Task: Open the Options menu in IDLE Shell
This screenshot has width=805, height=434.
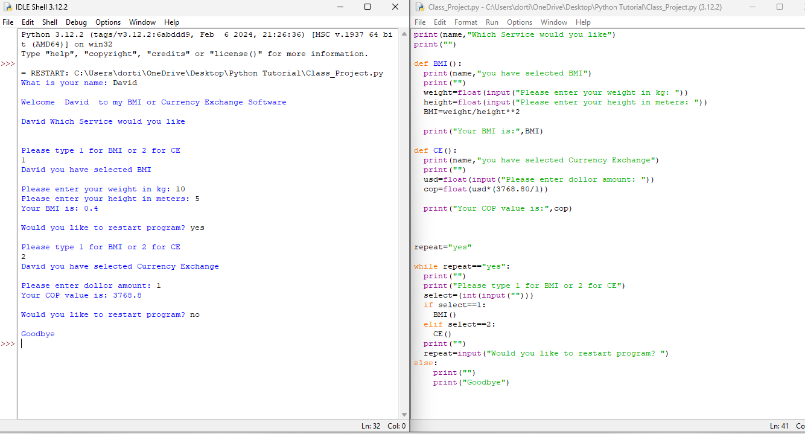Action: [x=108, y=22]
